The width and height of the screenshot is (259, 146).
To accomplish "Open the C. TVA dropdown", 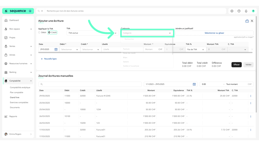I will pyautogui.click(x=238, y=49).
